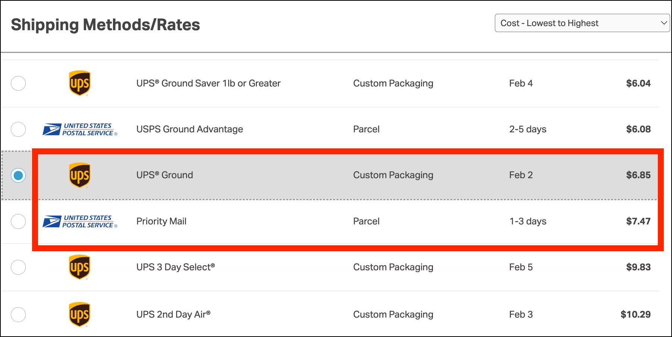Screen dimensions: 672x337
Task: Click the selected UPS Ground radio button
Action: coord(18,175)
